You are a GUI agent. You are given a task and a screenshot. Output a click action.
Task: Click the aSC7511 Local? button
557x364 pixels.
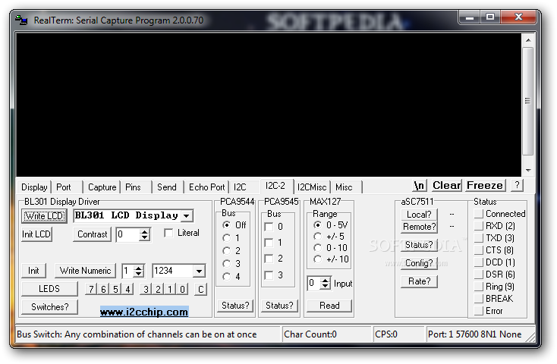419,215
